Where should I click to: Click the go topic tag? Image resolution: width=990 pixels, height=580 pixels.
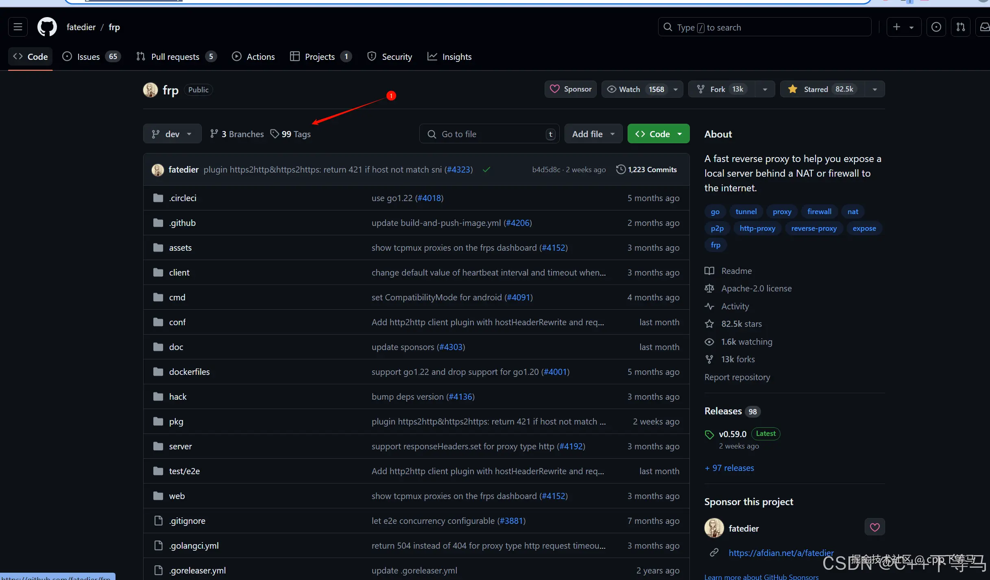pyautogui.click(x=715, y=212)
